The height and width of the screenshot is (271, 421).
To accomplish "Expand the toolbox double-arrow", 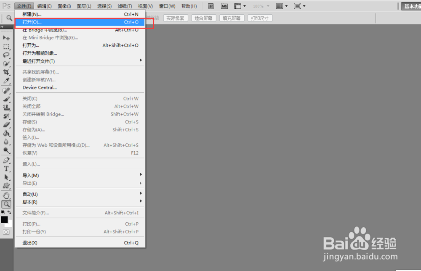I will [x=2, y=27].
